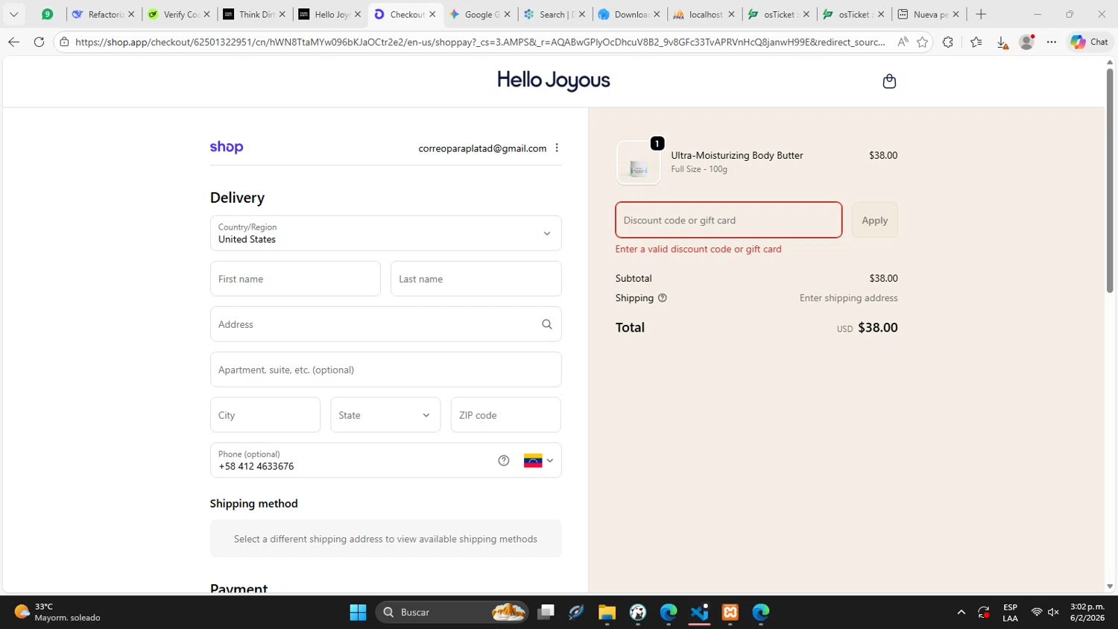The image size is (1118, 629).
Task: Open the browser Settings and more menu
Action: (x=1052, y=42)
